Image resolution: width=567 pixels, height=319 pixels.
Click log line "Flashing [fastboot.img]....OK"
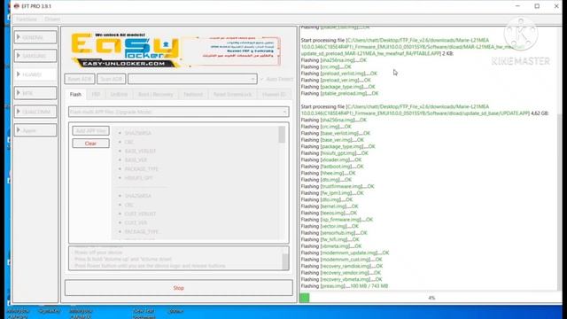click(x=332, y=167)
